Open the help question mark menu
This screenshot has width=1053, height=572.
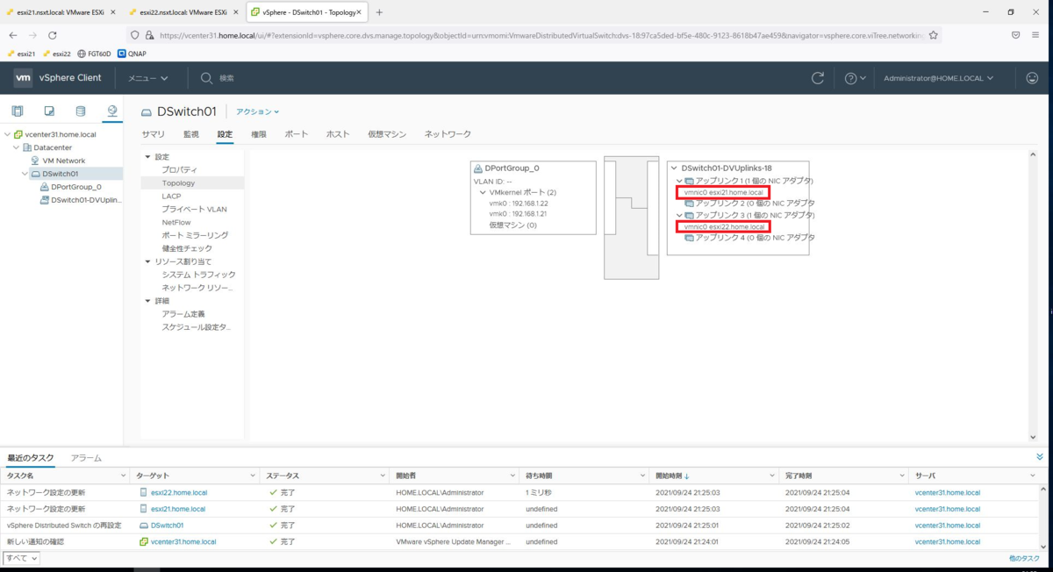point(855,78)
